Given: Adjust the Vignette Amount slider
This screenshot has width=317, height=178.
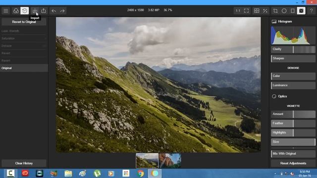Looking at the screenshot, I should pos(293,114).
